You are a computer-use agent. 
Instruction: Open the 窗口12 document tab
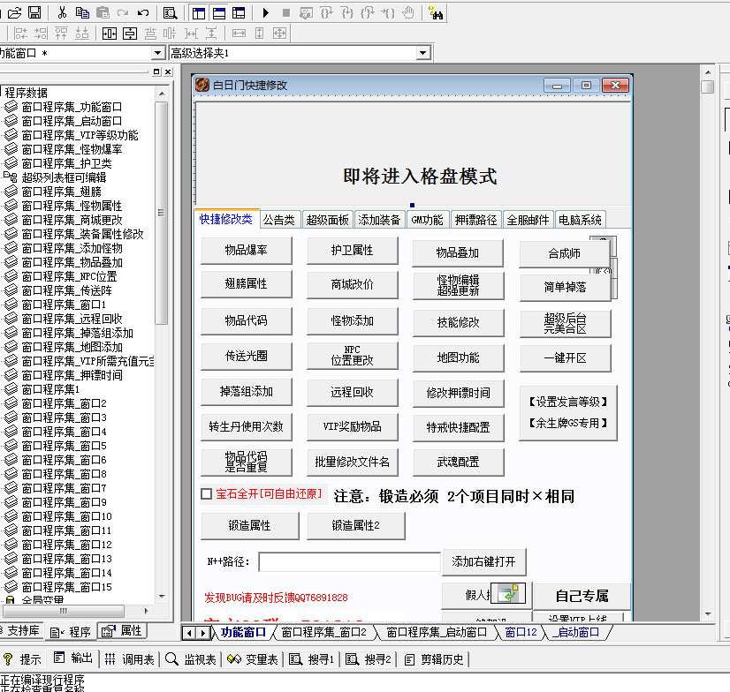click(521, 632)
